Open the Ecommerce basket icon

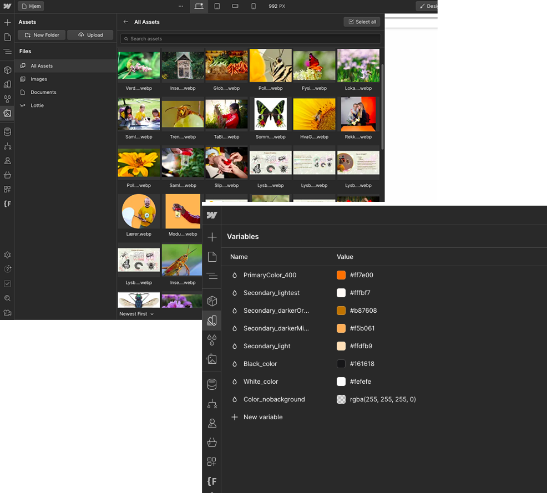(x=7, y=175)
